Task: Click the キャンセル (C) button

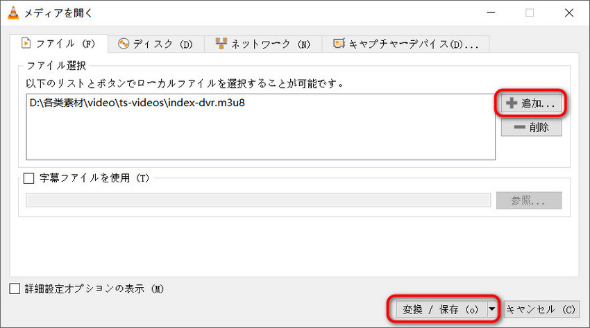Action: pyautogui.click(x=541, y=309)
